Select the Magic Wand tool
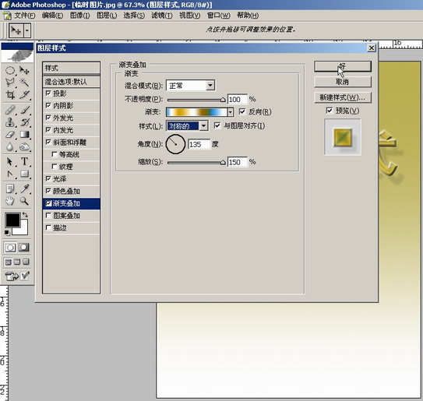This screenshot has width=423, height=401. (x=24, y=83)
